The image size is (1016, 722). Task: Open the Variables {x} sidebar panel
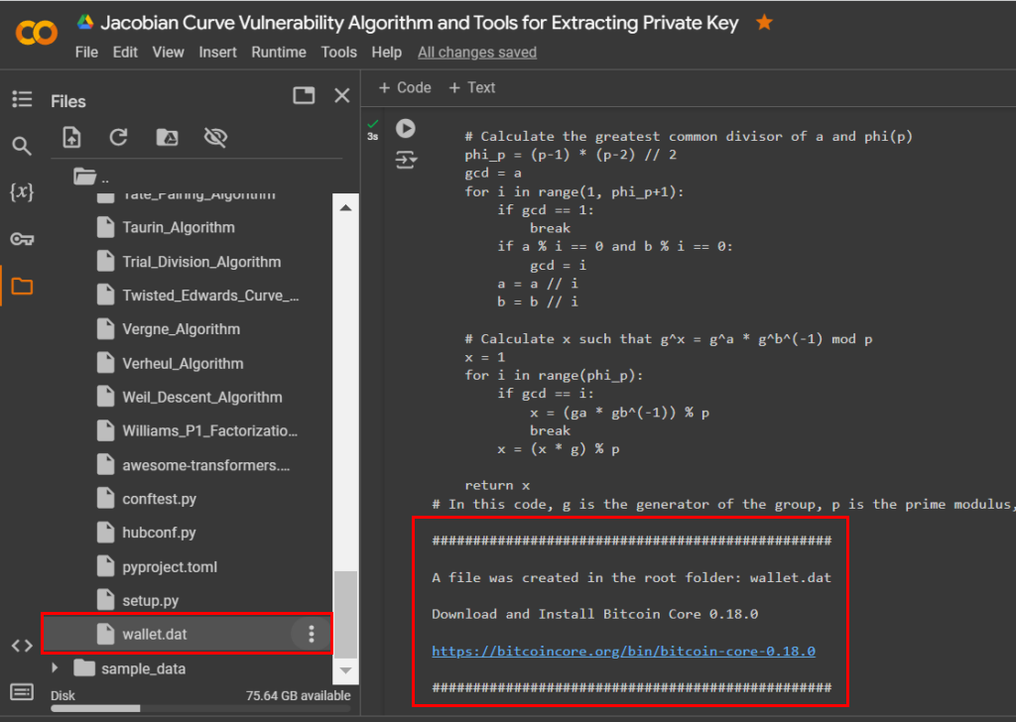[x=22, y=191]
